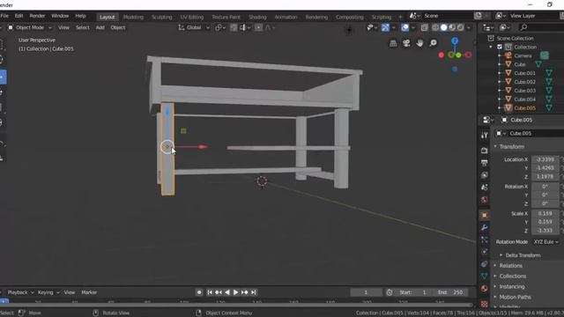Open the viewport Select menu

(82, 27)
